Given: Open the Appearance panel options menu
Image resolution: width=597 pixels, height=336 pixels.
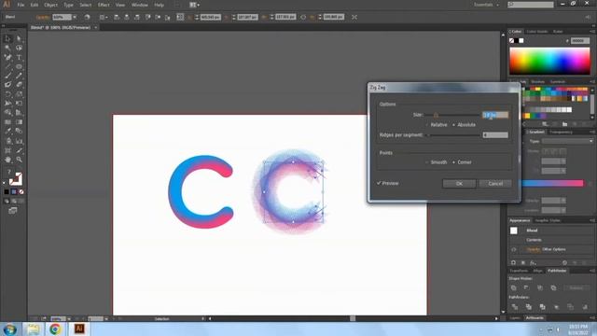Looking at the screenshot, I should [592, 220].
